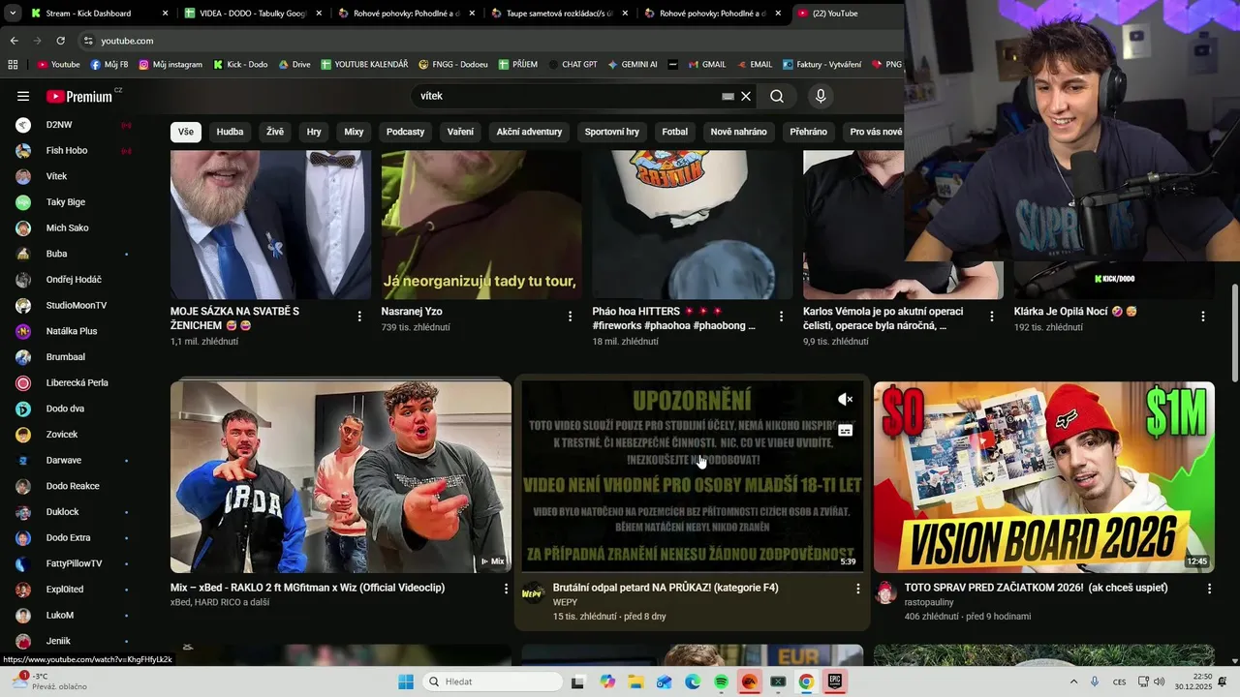
Task: Open Epic Games Launcher from taskbar
Action: click(834, 682)
